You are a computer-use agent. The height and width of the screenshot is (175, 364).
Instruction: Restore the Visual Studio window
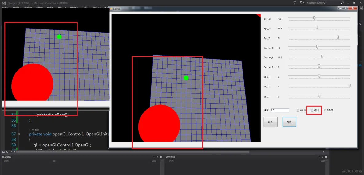point(354,2)
